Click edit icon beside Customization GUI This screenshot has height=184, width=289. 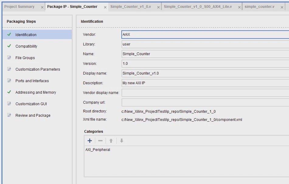[x=9, y=104]
